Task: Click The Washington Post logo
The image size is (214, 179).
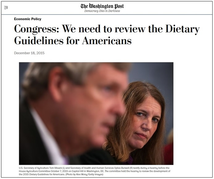Action: click(x=102, y=6)
